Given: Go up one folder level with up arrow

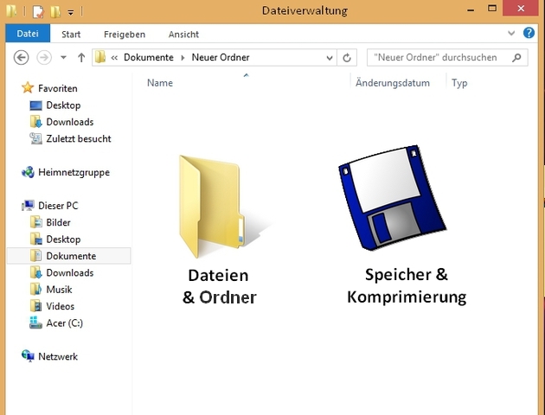Looking at the screenshot, I should (81, 57).
